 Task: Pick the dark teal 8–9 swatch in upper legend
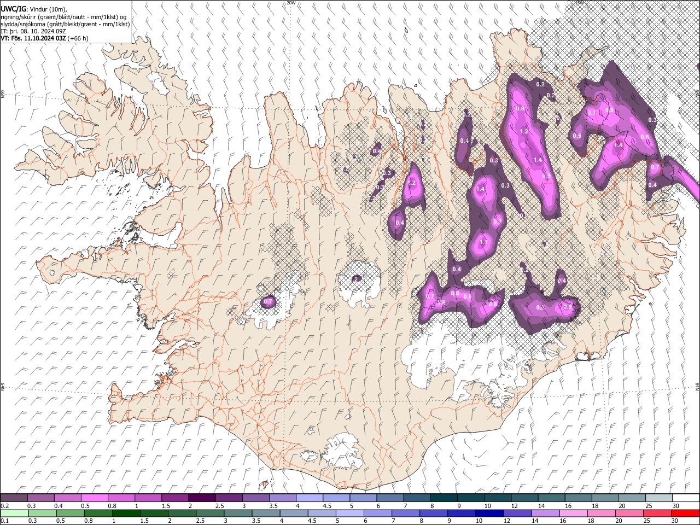click(x=444, y=498)
